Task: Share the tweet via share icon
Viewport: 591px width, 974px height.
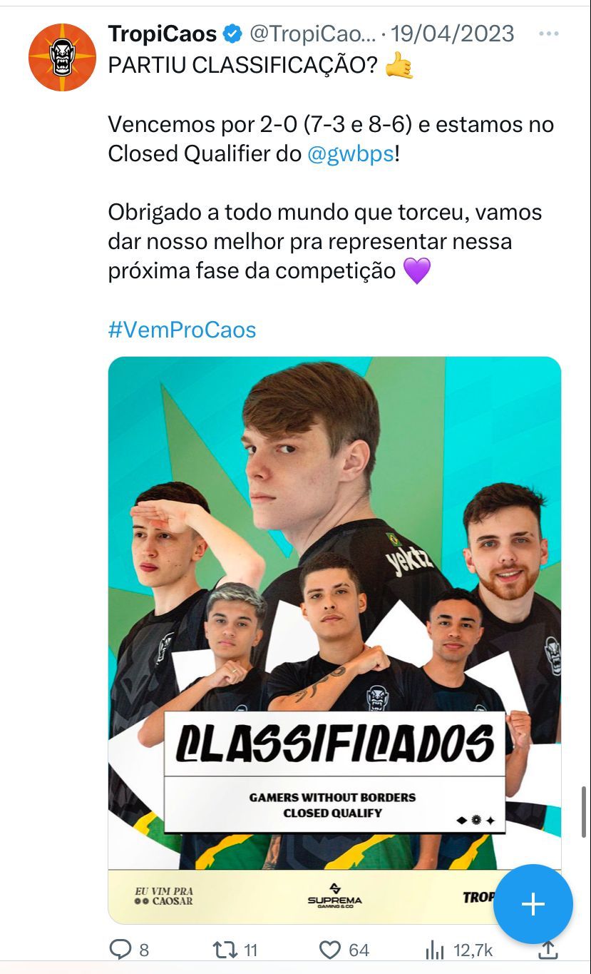Action: 548,950
